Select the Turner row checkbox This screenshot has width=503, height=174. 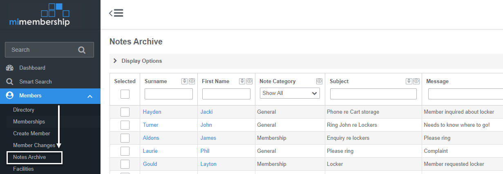pos(125,125)
